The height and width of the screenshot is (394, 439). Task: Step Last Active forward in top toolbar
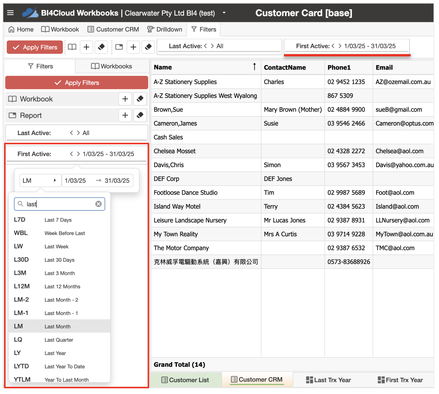pos(212,46)
